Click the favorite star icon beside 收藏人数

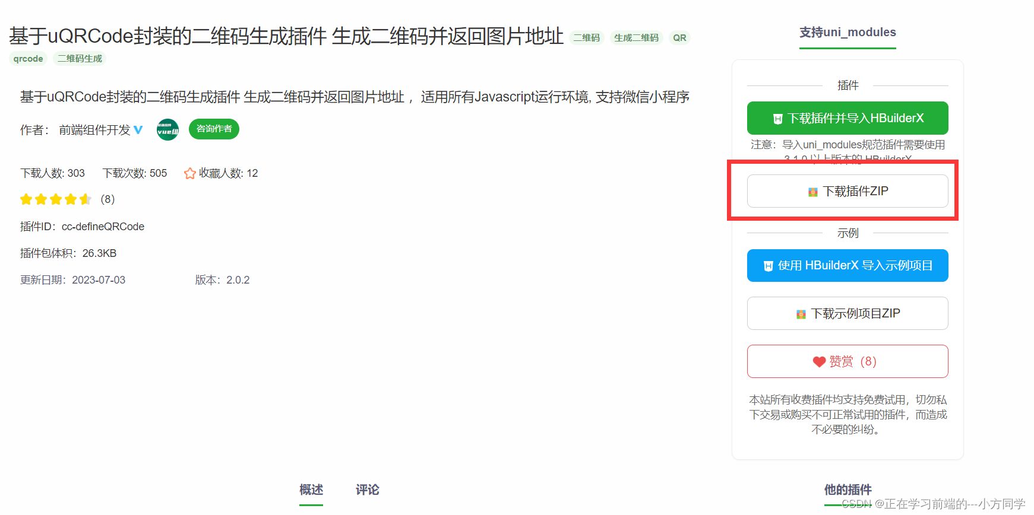pos(190,173)
